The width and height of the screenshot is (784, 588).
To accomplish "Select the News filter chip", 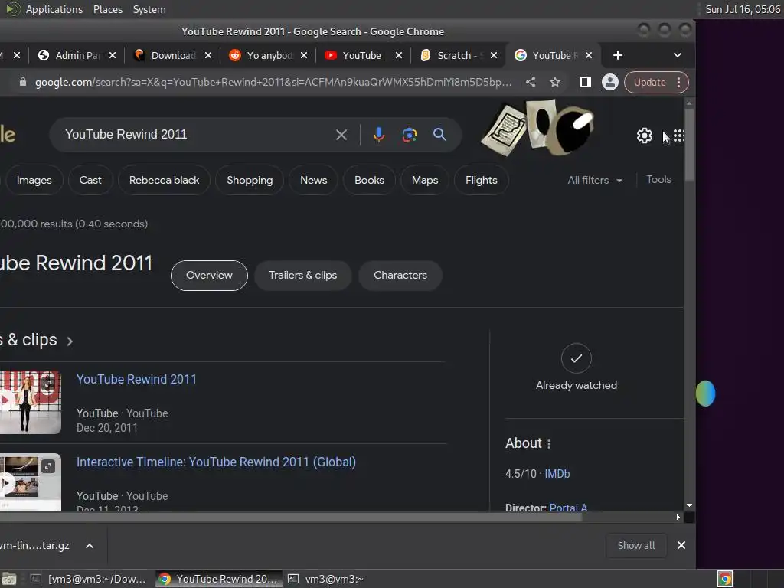I will click(313, 181).
